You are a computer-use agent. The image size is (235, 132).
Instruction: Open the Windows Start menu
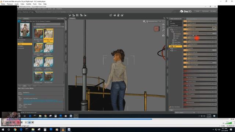[3, 129]
